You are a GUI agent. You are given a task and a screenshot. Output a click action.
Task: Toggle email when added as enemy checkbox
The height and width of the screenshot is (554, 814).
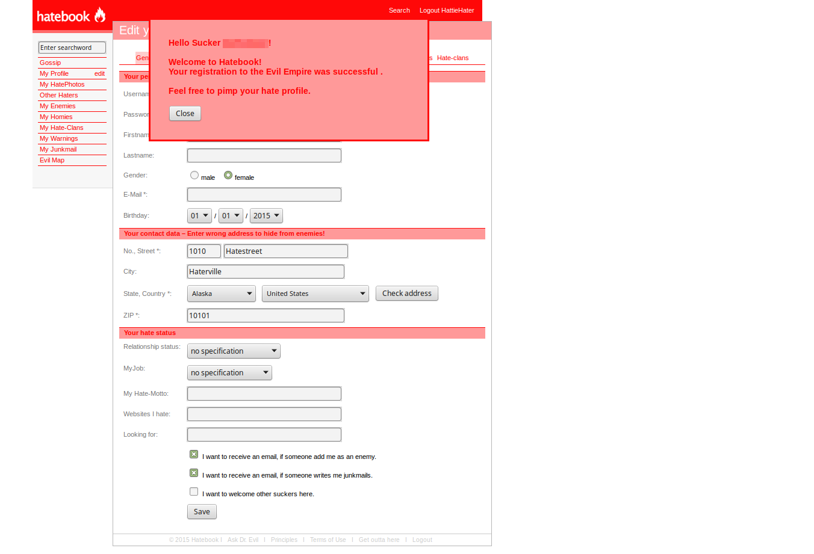(194, 454)
